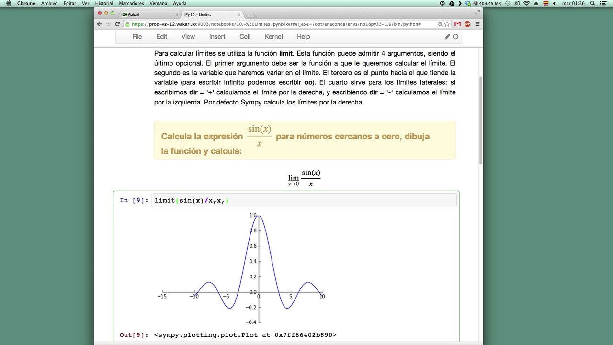Enter fullscreen using the window arrows icon
Viewport: 613px width, 345px height.
[x=477, y=12]
